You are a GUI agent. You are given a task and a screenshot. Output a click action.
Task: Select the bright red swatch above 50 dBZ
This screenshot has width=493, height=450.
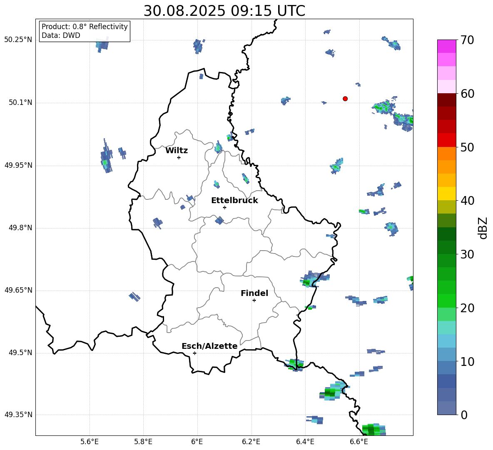[x=447, y=140]
